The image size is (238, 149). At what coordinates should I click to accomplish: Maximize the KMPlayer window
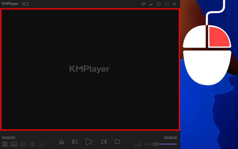(x=159, y=4)
